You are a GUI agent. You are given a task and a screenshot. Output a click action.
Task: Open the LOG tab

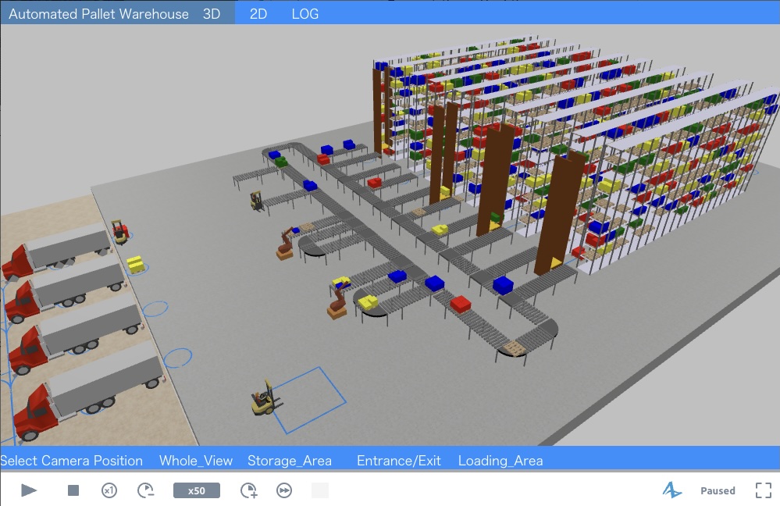point(305,14)
